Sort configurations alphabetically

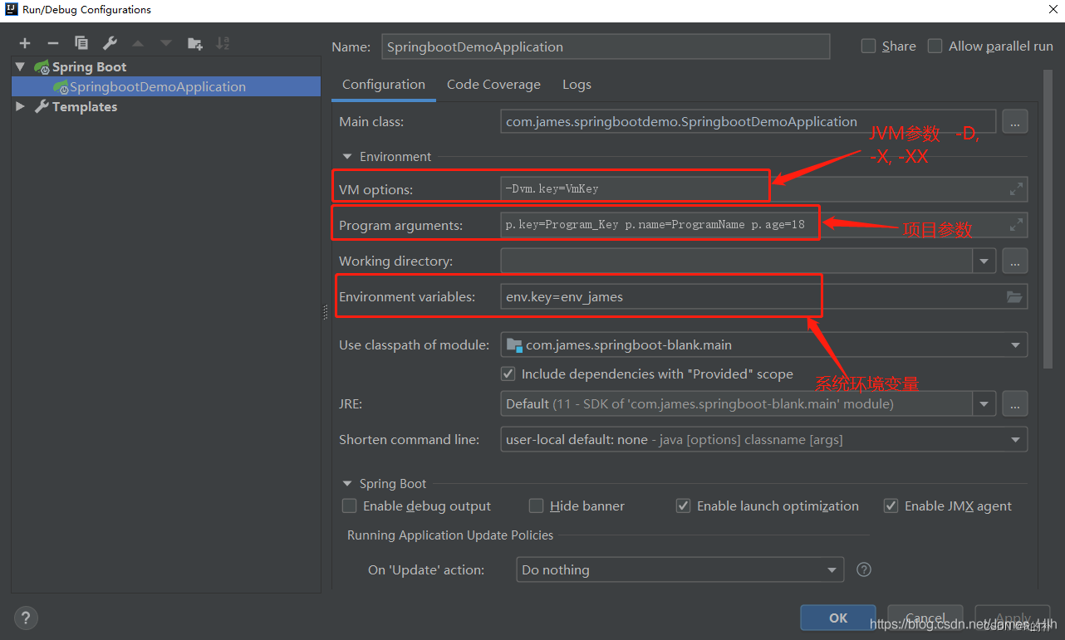(x=223, y=43)
